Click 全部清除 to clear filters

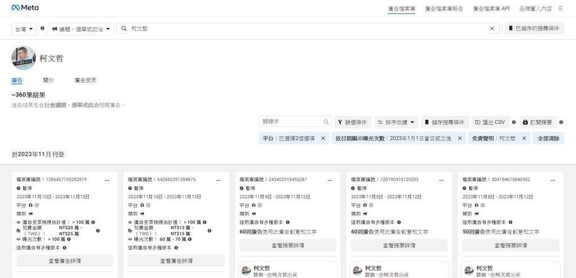[x=548, y=138]
